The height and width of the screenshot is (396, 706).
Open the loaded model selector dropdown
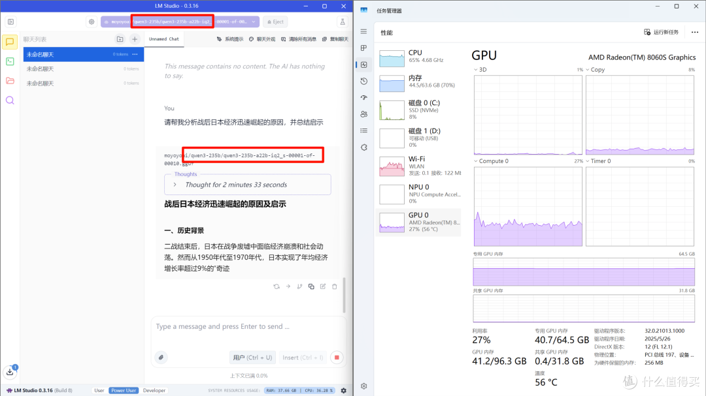(x=180, y=22)
